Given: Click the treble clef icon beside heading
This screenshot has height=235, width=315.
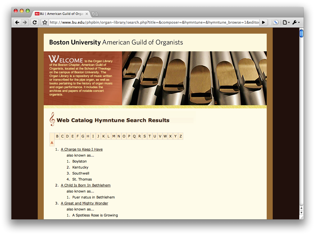Looking at the screenshot, I should [52, 119].
